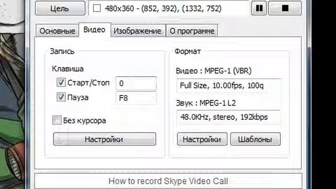Click the Старт/Стоп hotkey field
This screenshot has width=336, height=189.
tap(136, 83)
